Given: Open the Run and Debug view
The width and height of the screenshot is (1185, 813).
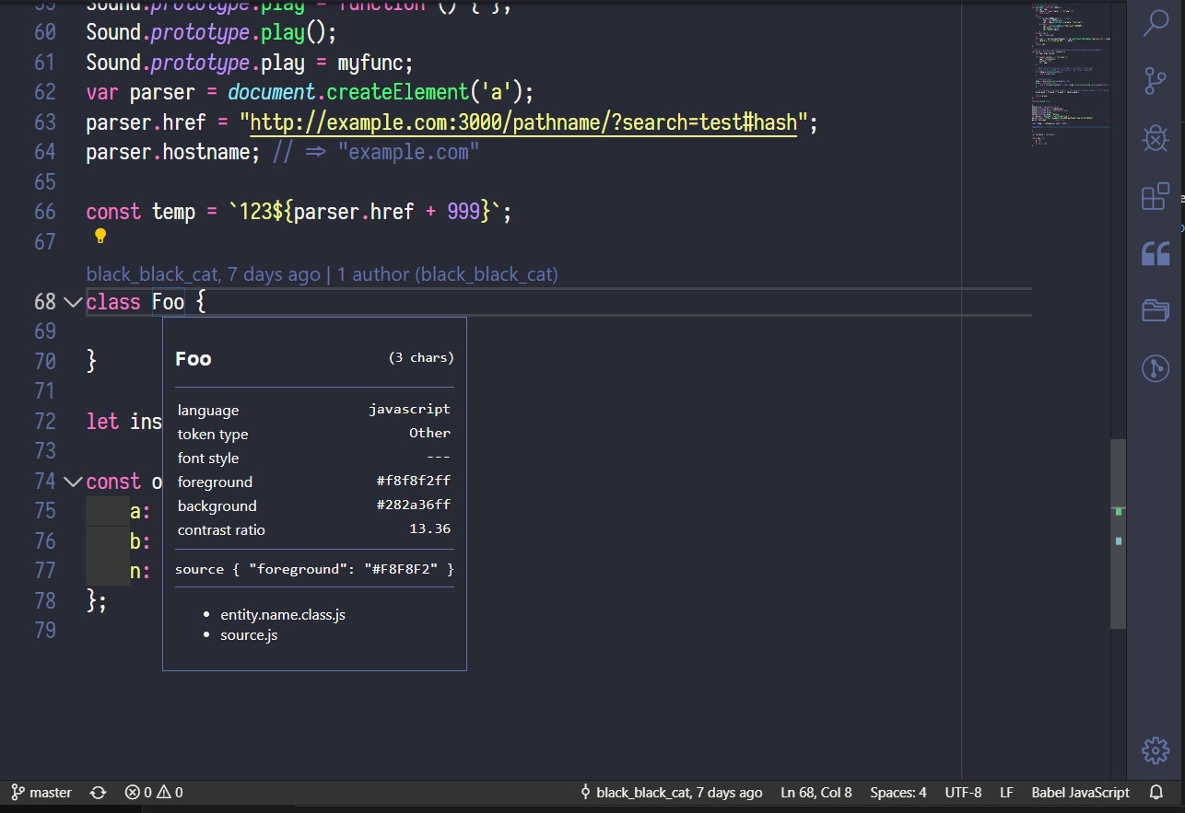Looking at the screenshot, I should click(x=1155, y=139).
